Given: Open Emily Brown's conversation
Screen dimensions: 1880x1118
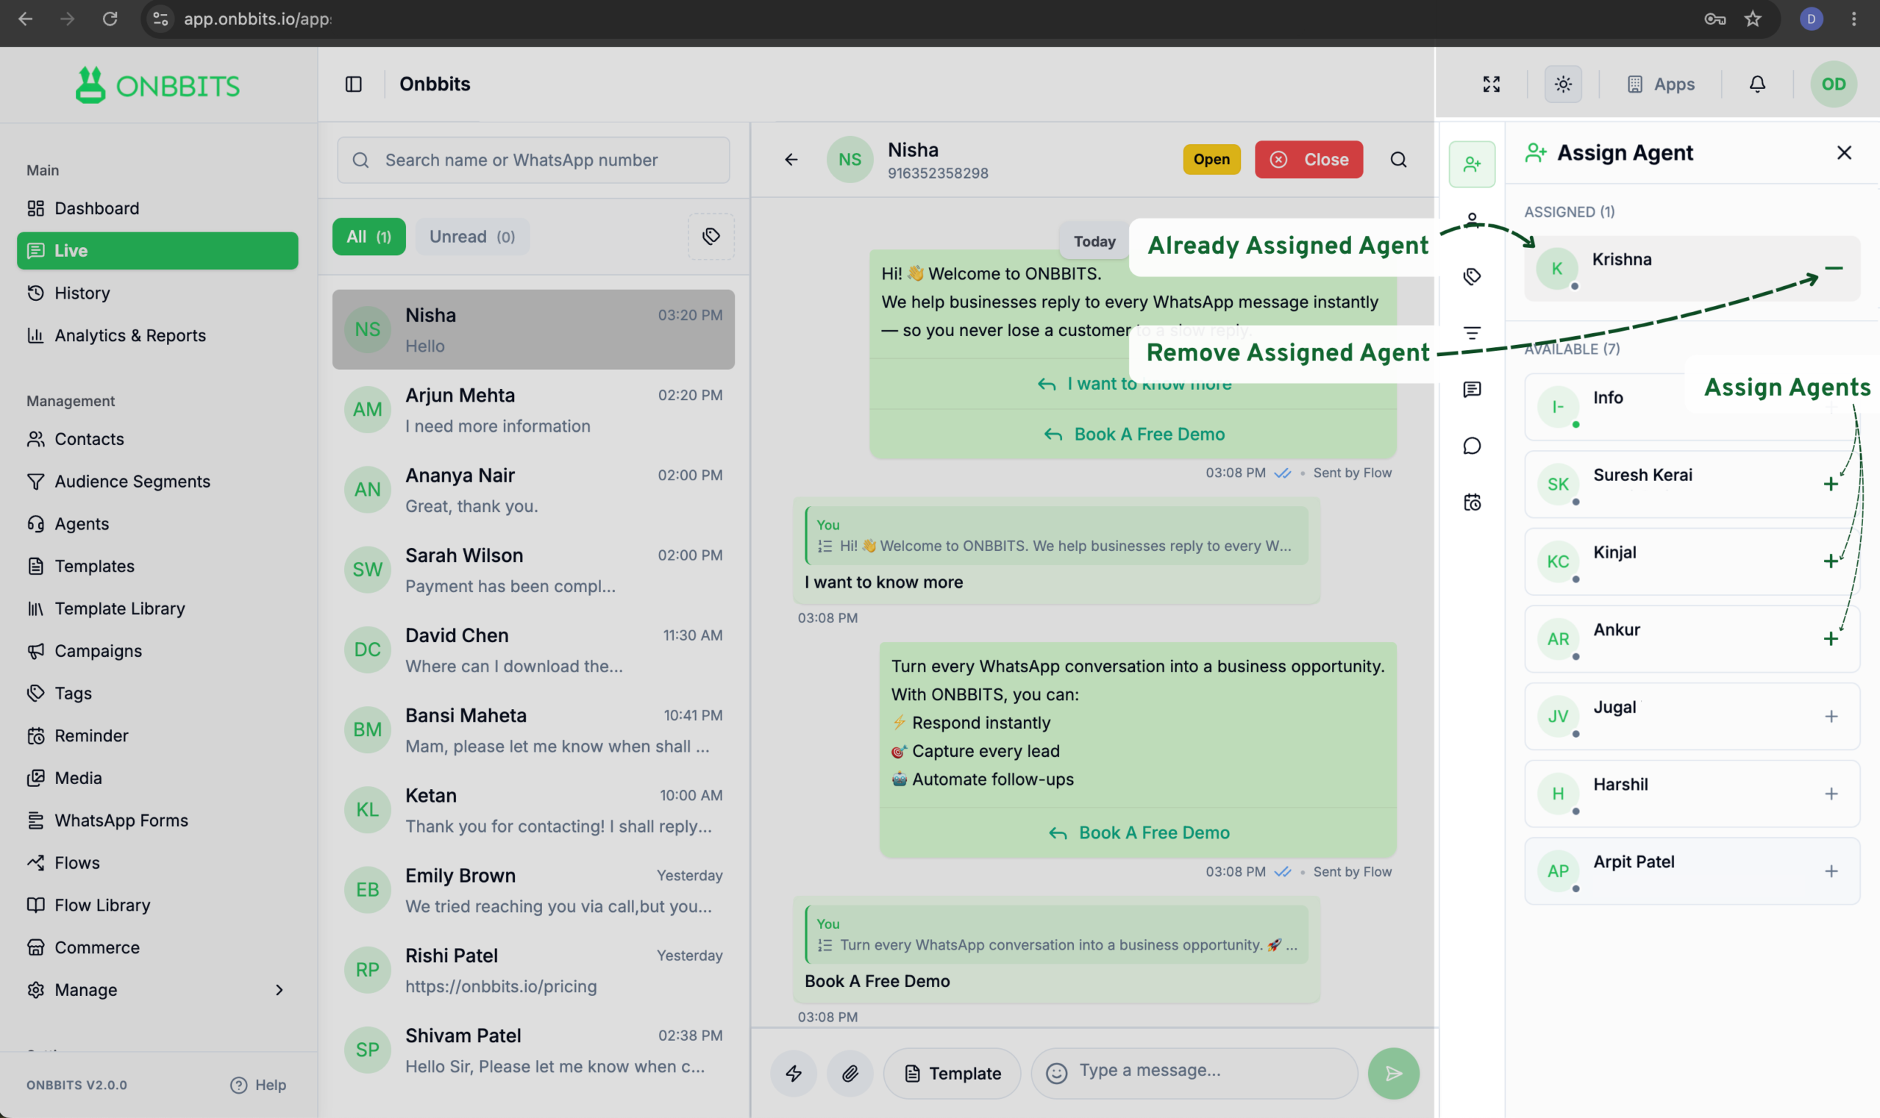Looking at the screenshot, I should click(533, 891).
